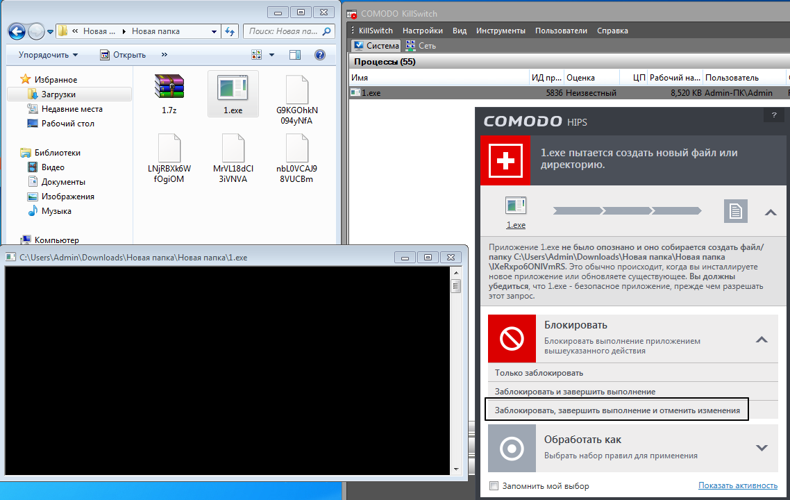Select the G9KGOhkN094yNfA file
Image resolution: width=790 pixels, height=500 pixels.
[296, 100]
